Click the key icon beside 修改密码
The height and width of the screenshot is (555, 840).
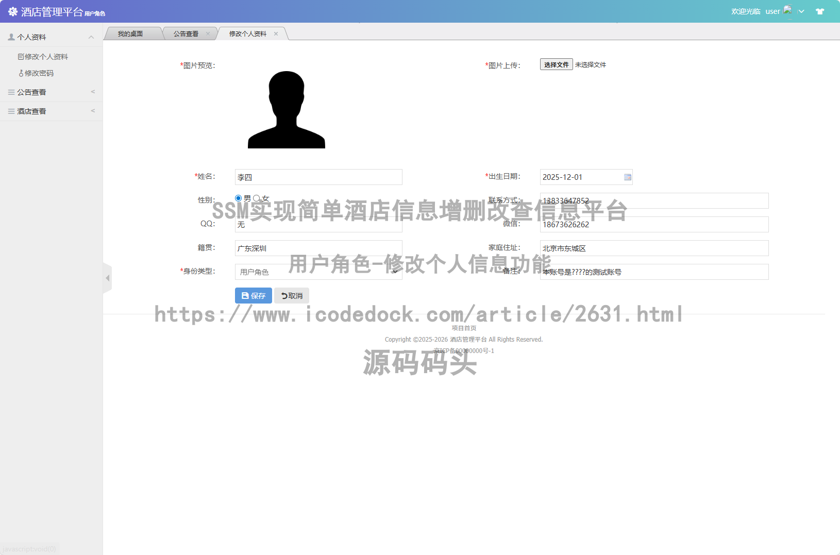[x=22, y=73]
